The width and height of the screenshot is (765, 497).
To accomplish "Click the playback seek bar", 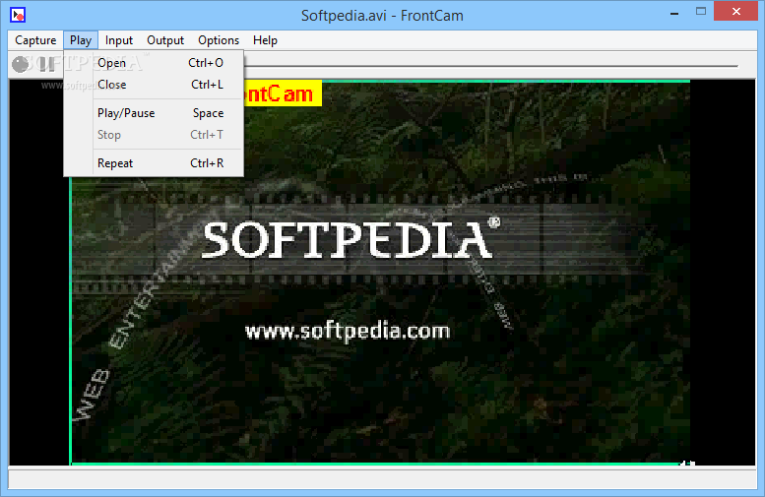I will [490, 65].
